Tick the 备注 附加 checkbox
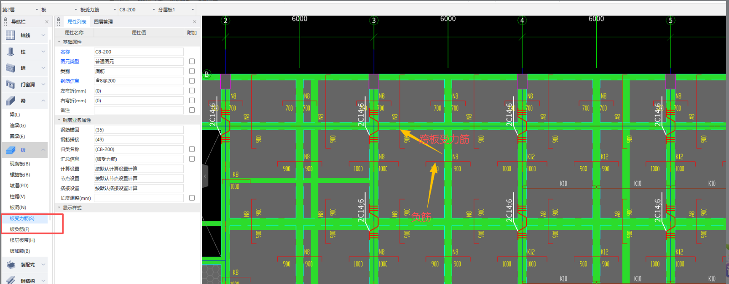 pyautogui.click(x=192, y=110)
